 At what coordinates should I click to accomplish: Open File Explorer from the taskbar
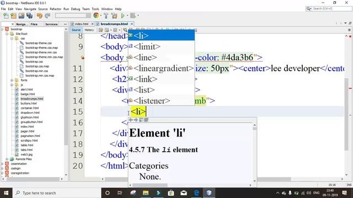146,193
